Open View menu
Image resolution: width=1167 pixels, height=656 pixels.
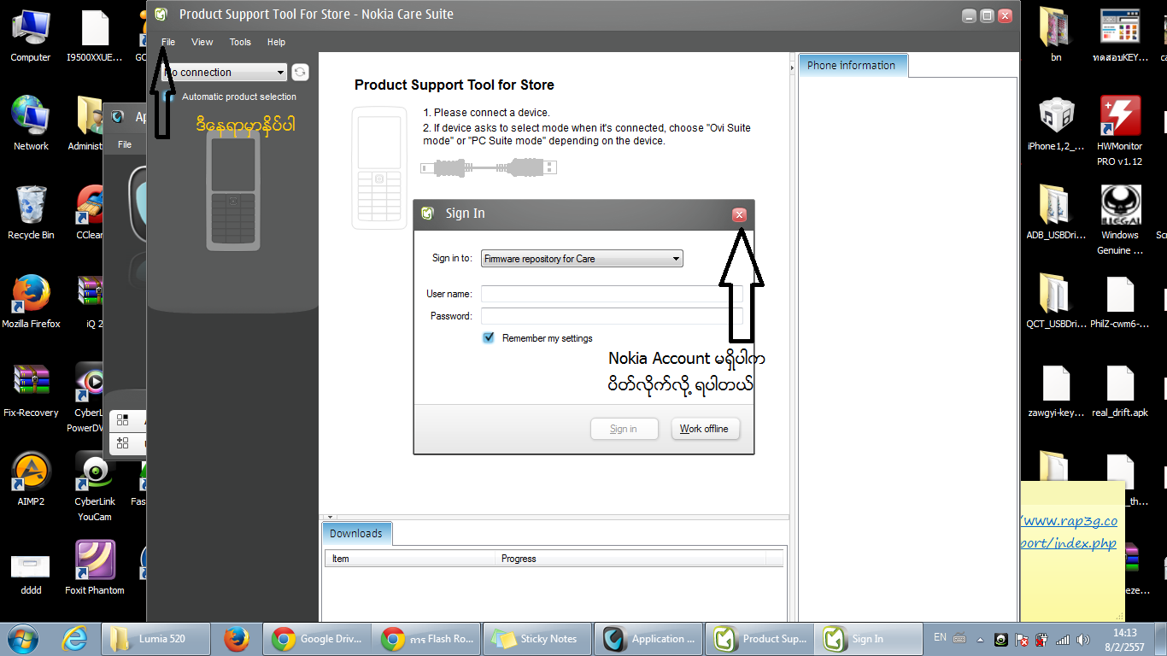pos(202,42)
